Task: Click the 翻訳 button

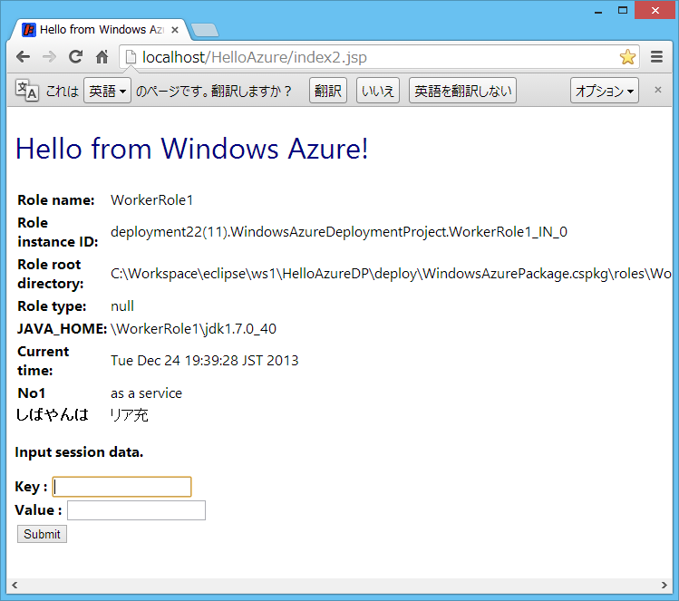Action: click(328, 91)
